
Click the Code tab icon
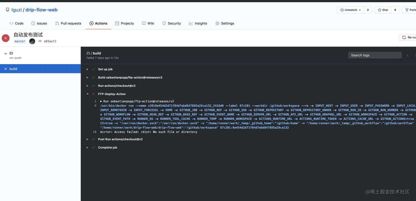pyautogui.click(x=11, y=23)
